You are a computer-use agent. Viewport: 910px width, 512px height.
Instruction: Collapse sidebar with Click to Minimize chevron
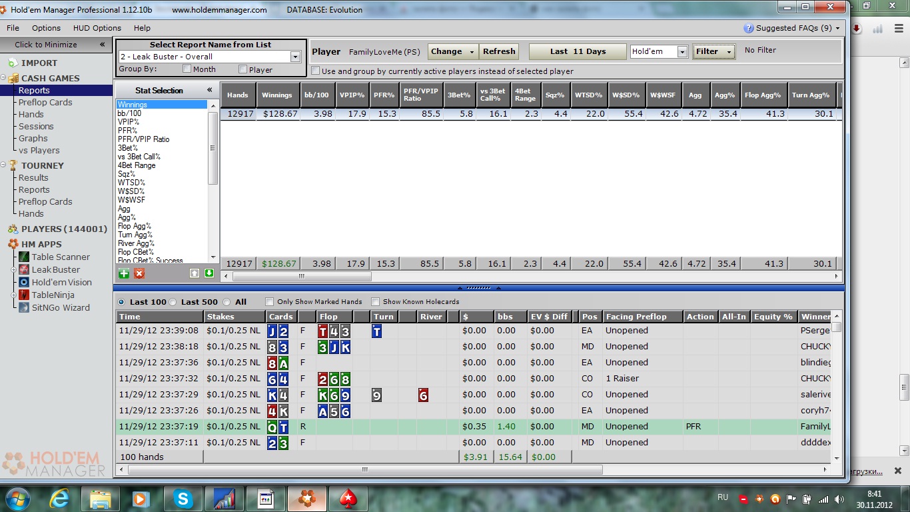click(x=102, y=45)
